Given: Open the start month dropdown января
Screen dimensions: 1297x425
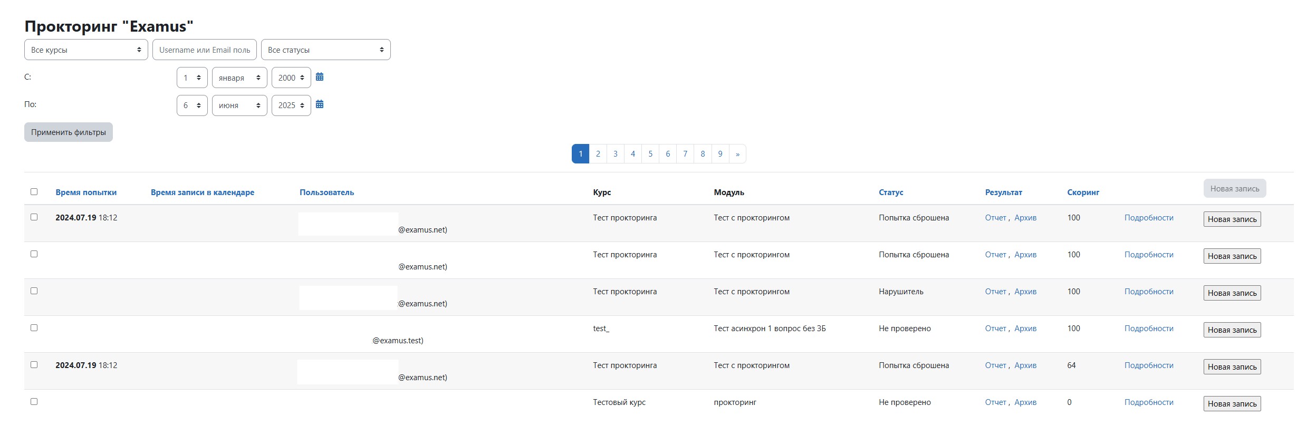Looking at the screenshot, I should pyautogui.click(x=239, y=78).
